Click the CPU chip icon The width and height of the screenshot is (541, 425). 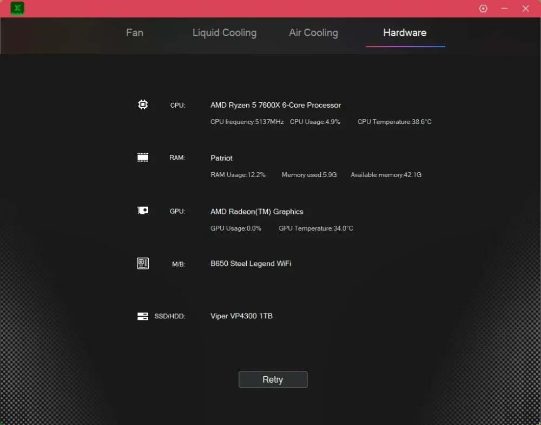pos(143,104)
